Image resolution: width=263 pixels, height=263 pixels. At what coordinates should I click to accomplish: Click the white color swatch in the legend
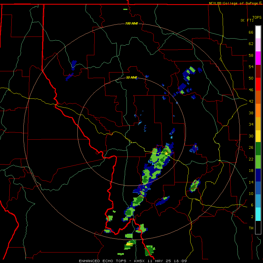pos(258,32)
